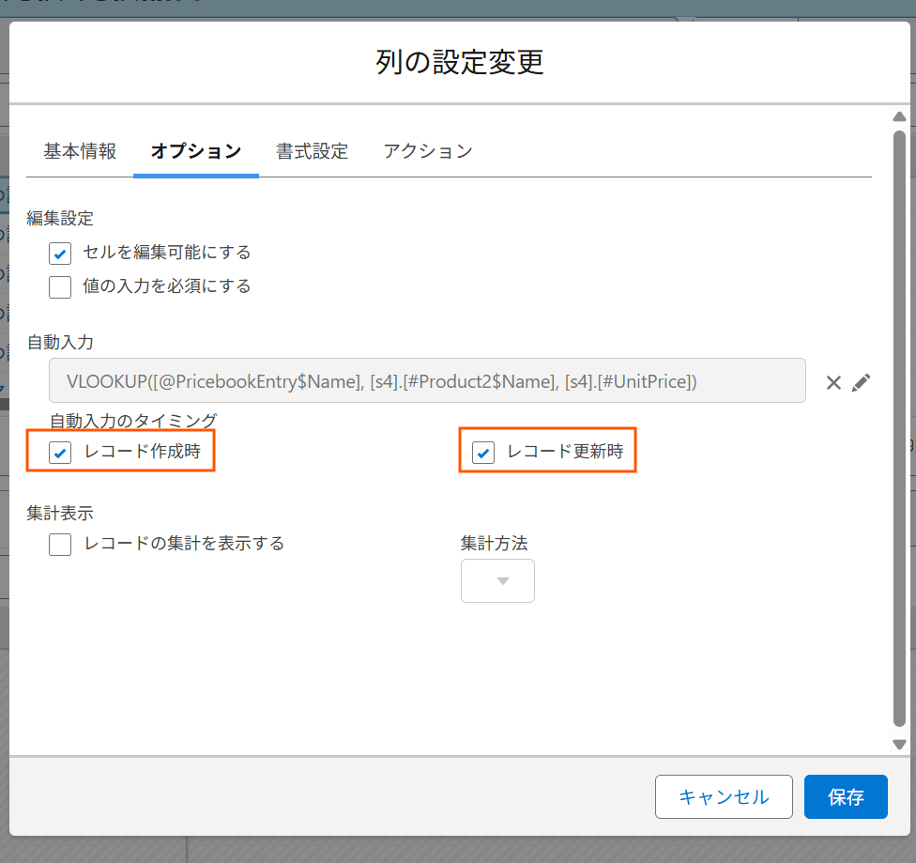The width and height of the screenshot is (916, 863).
Task: Click the VLOOKUP formula input field
Action: (427, 380)
